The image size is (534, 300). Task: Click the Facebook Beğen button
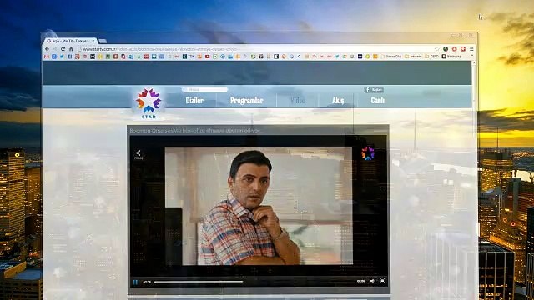374,90
